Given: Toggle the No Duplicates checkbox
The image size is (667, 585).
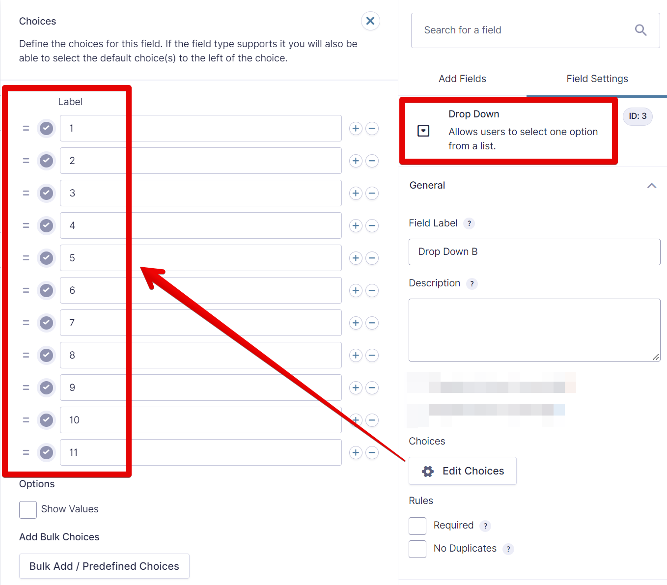Looking at the screenshot, I should 417,549.
